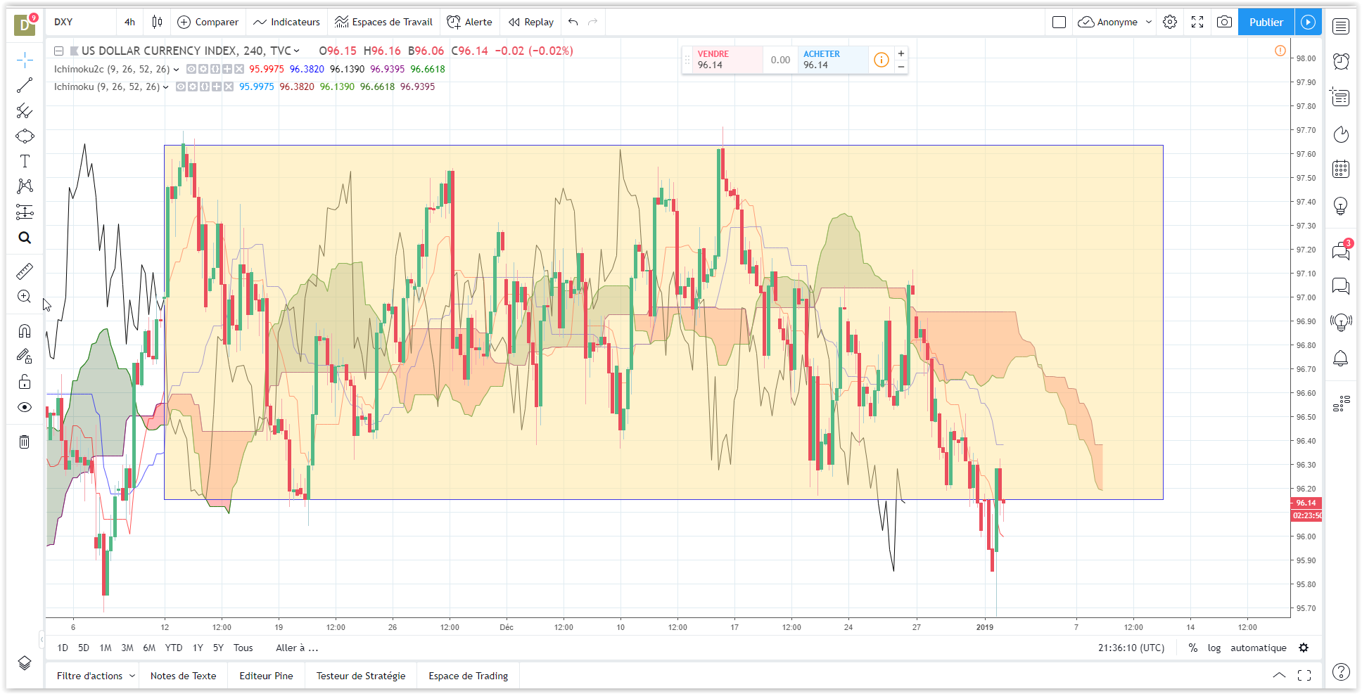Viewport: 1362px width, 694px height.
Task: Collapse the chart legend box
Action: click(x=59, y=51)
